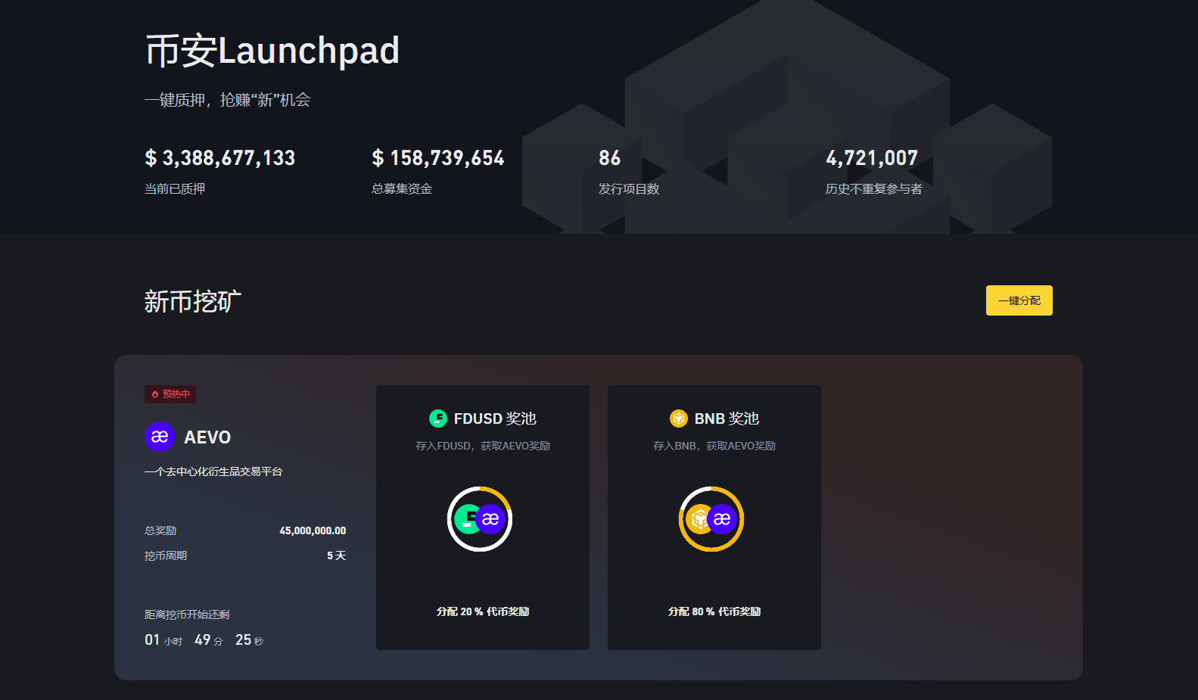Click the 发行项目数 label
Viewport: 1198px width, 700px height.
pyautogui.click(x=629, y=189)
